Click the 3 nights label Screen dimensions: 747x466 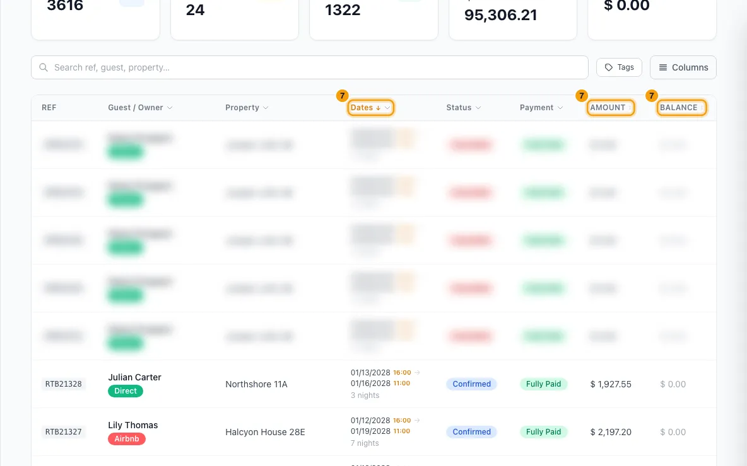pos(365,395)
